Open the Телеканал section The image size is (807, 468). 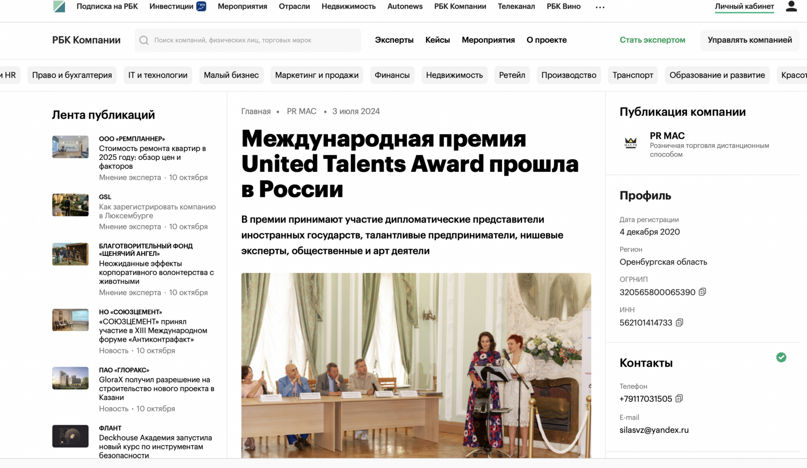[516, 6]
